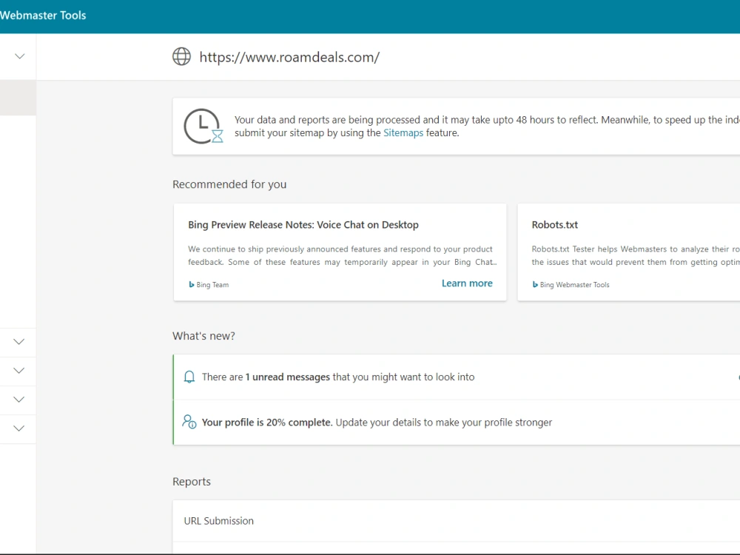Viewport: 740px width, 555px height.
Task: Click the data processing 48 hours message
Action: [487, 126]
